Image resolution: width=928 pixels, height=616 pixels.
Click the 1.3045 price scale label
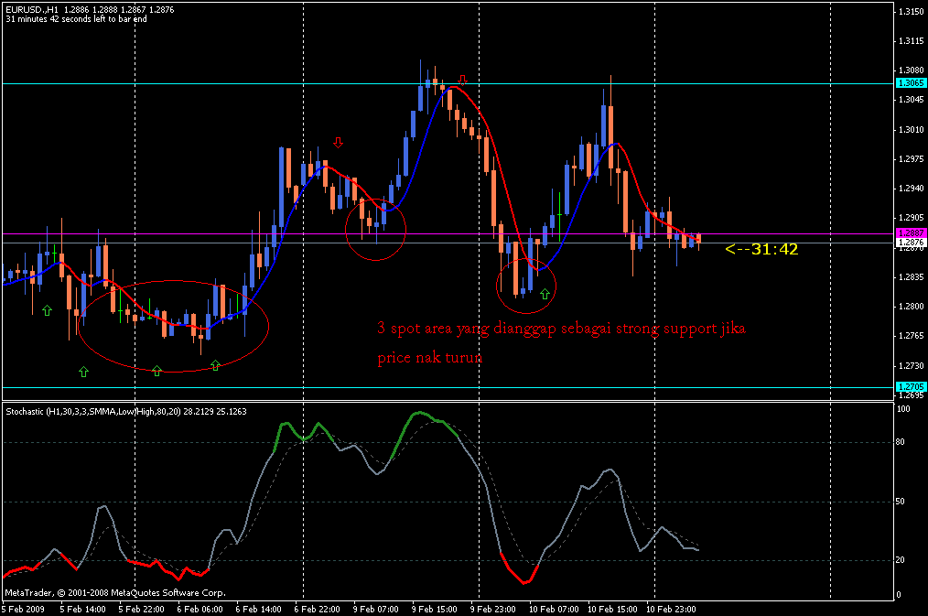pyautogui.click(x=912, y=100)
